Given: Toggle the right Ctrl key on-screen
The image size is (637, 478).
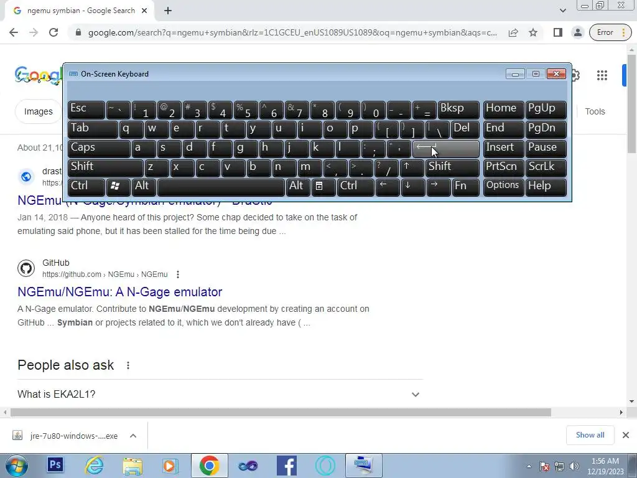Looking at the screenshot, I should pos(355,187).
